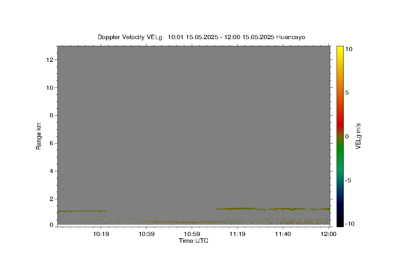Click the colorbar value 0 label

click(x=347, y=136)
